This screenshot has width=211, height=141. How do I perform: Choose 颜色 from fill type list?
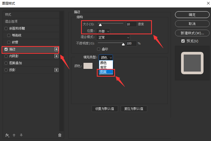pos(106,63)
